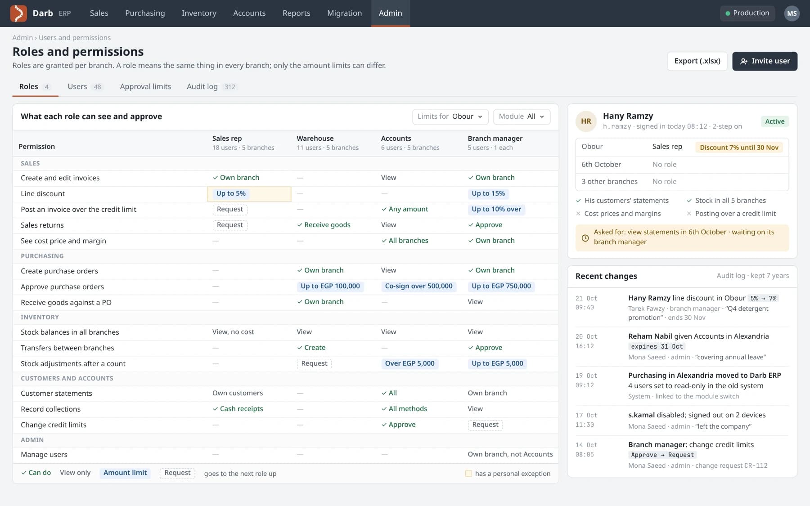
Task: Click Request chip in Change credit limits row
Action: [x=485, y=425]
